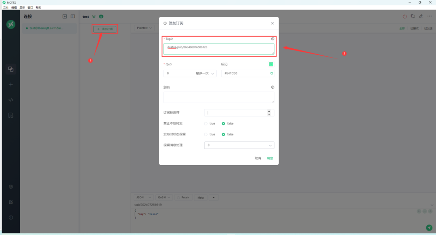This screenshot has height=235, width=436.
Task: Toggle the connection list layout icon
Action: [73, 17]
